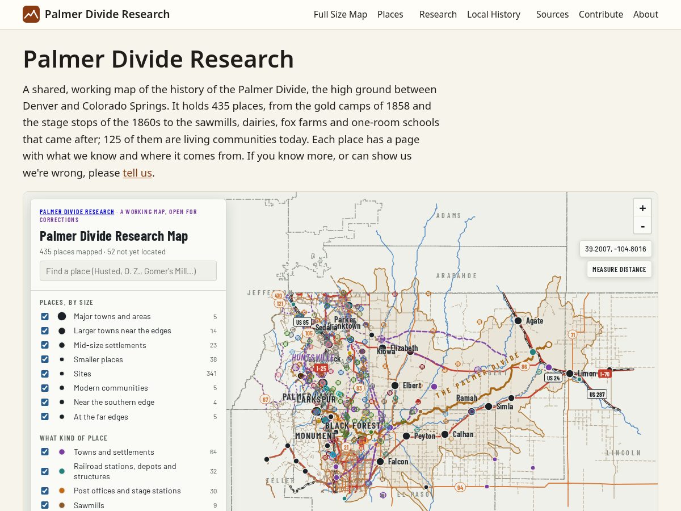Select the Limon town marker on map

[x=570, y=374]
